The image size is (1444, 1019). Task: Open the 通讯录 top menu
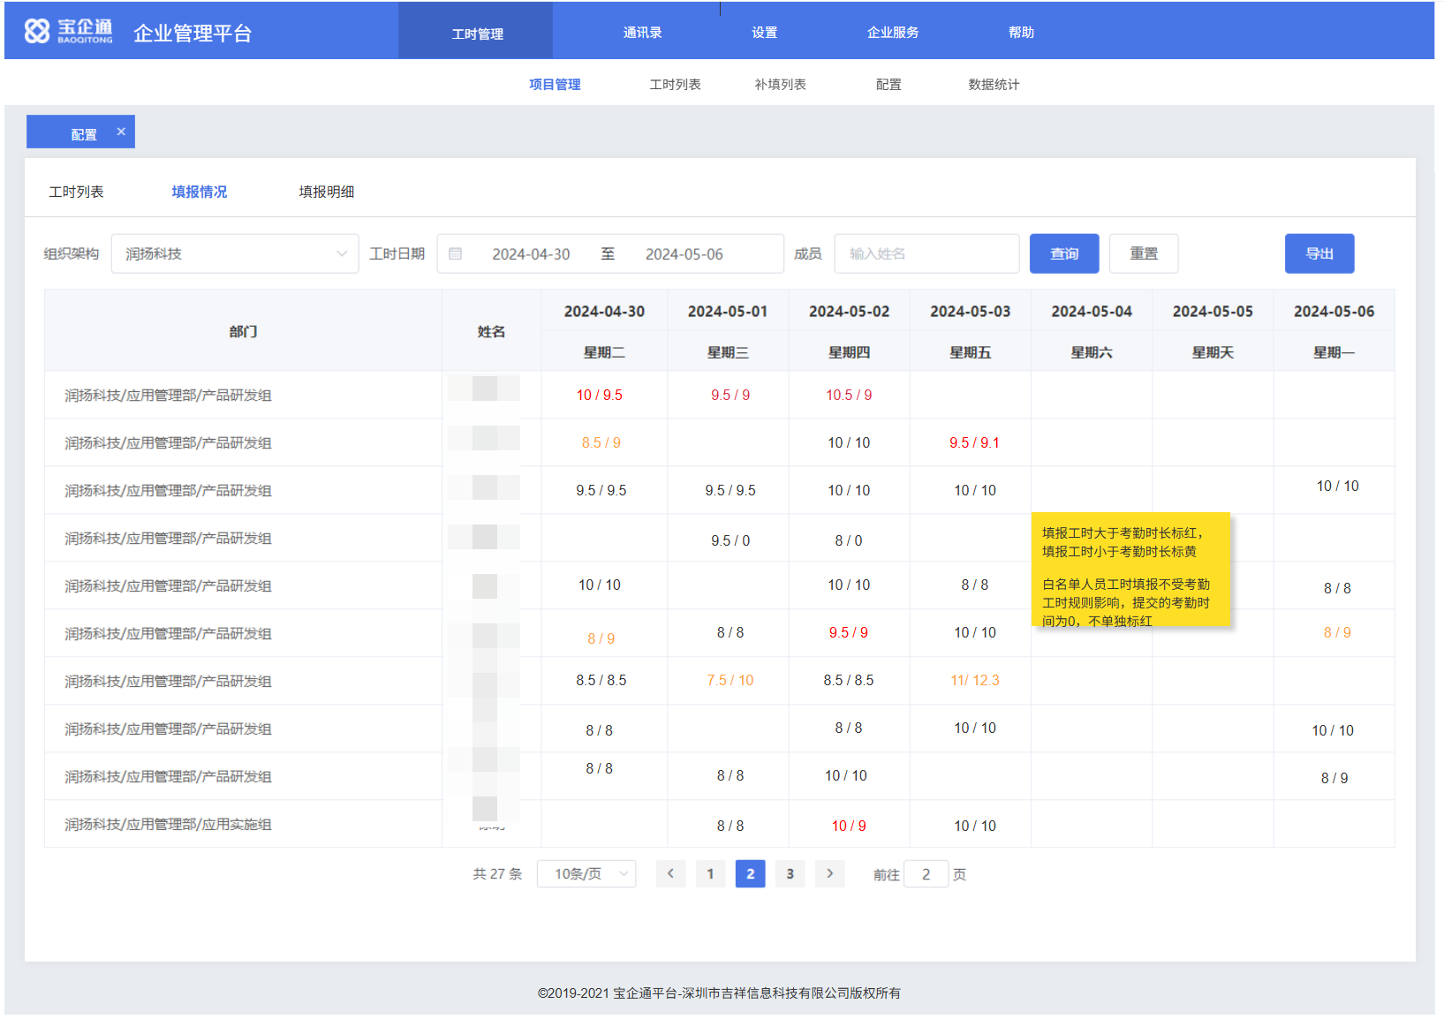[x=642, y=33]
